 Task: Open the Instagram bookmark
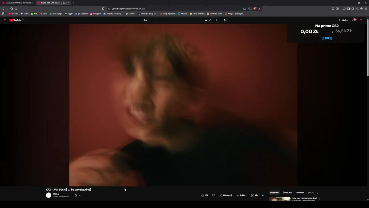click(95, 14)
